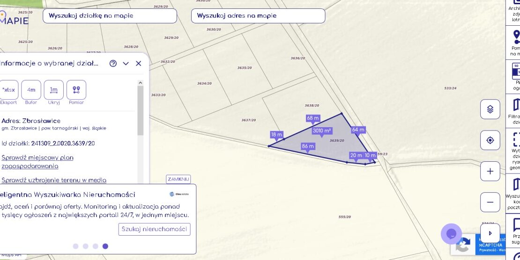520x260 pixels.
Task: Toggle Ukryj measurement labels button
Action: 54,90
